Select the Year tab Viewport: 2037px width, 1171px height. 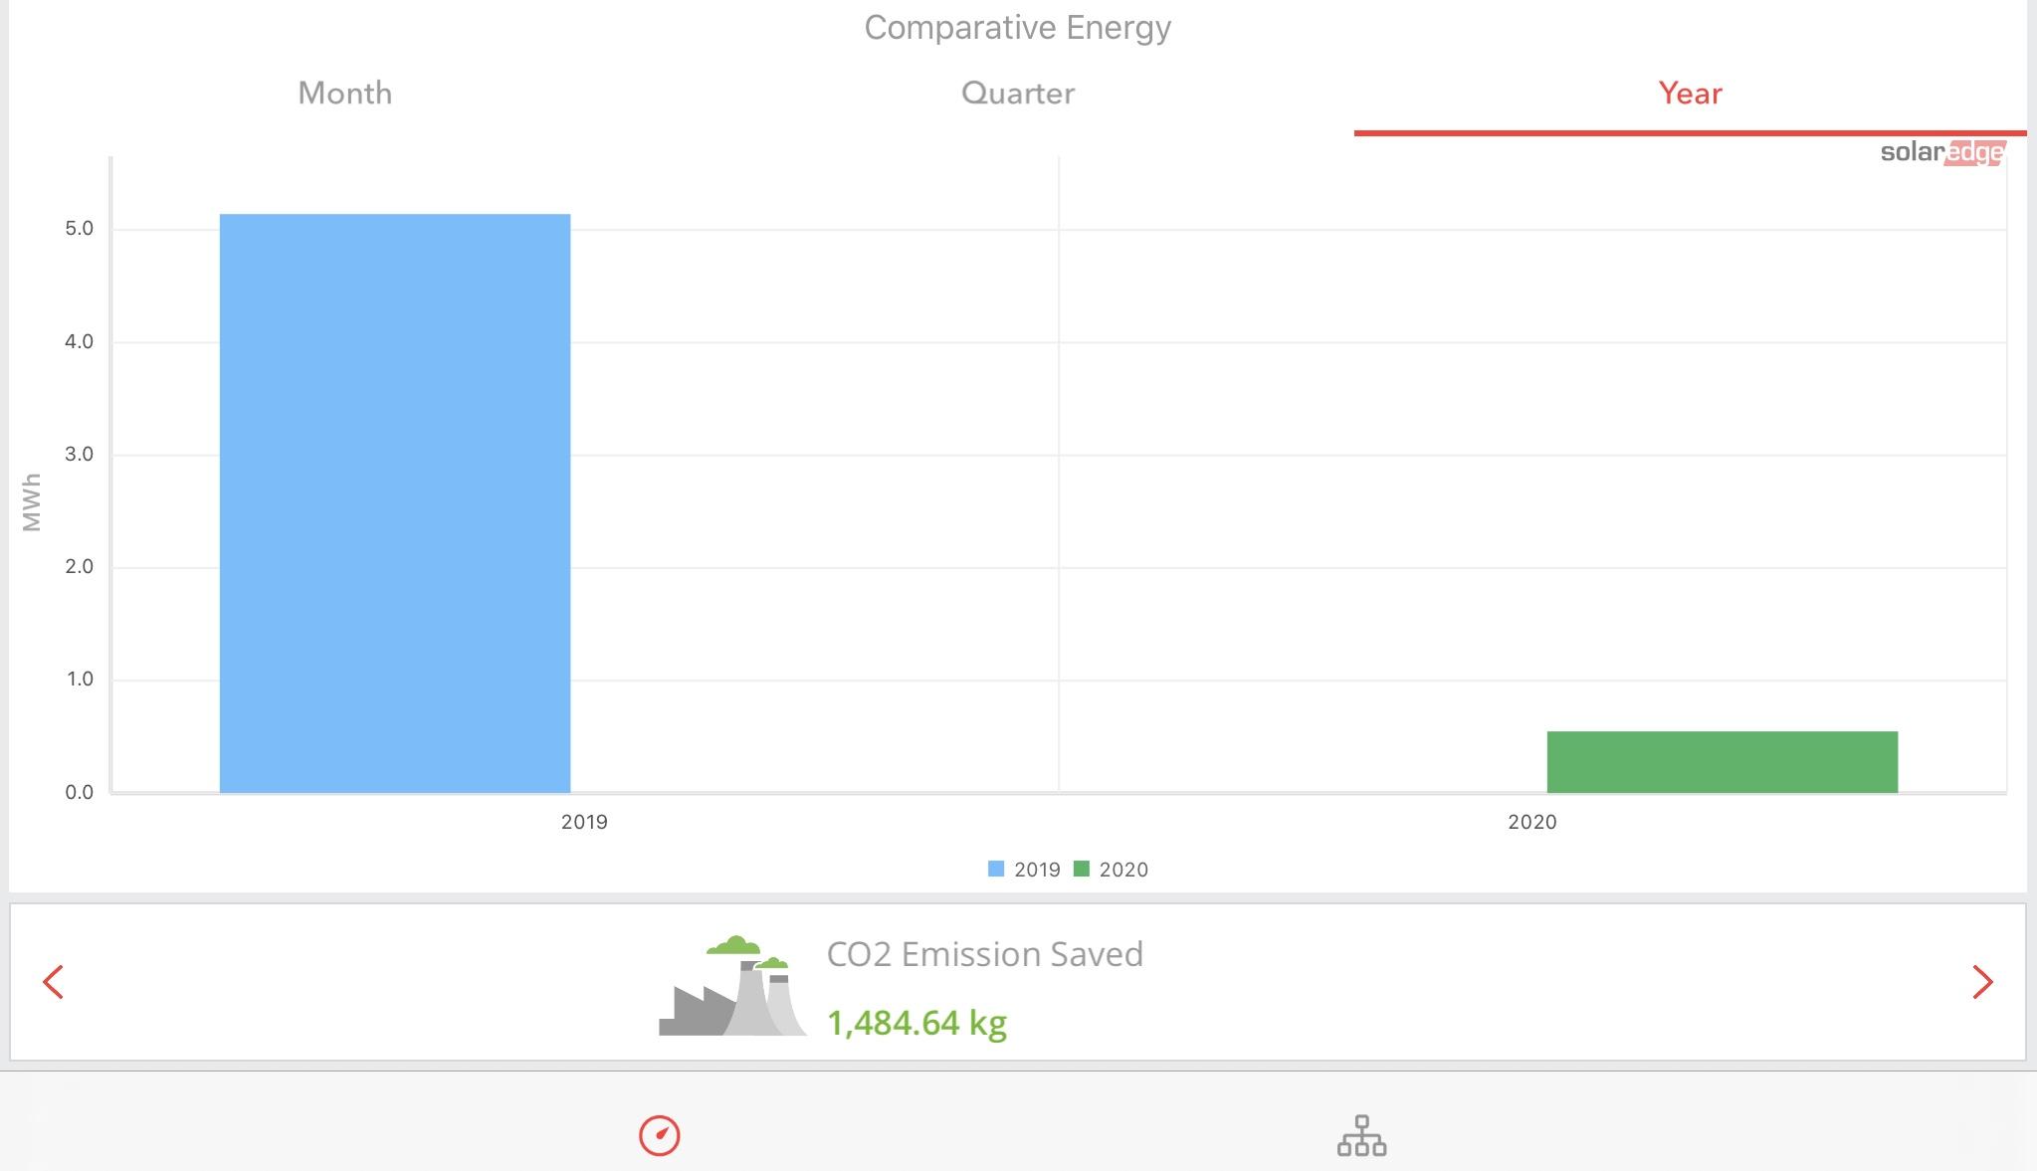click(x=1690, y=94)
